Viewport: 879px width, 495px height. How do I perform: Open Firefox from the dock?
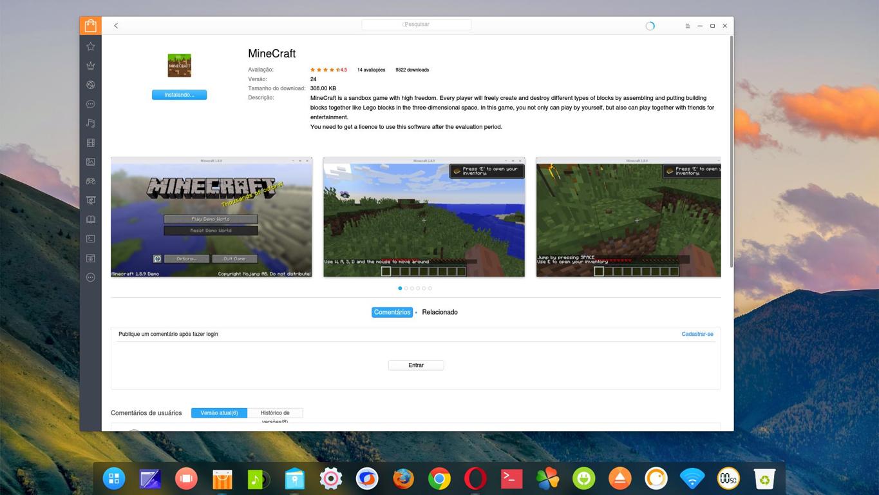(x=404, y=479)
